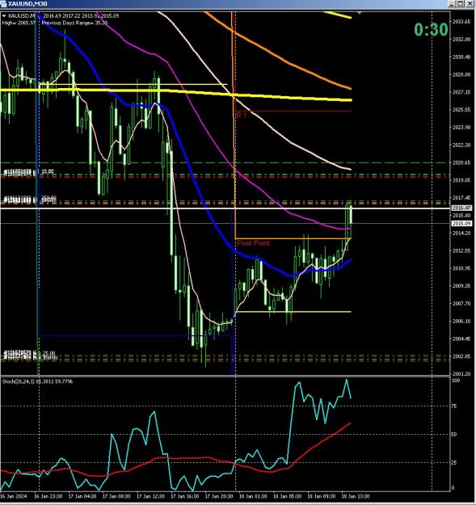476x505 pixels.
Task: Expand the small arrow beside XAUUSD chart label
Action: [x=4, y=16]
